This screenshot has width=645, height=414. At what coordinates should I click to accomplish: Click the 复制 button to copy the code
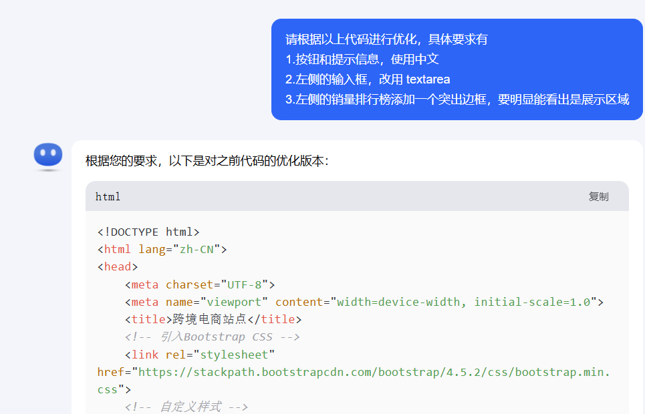598,196
